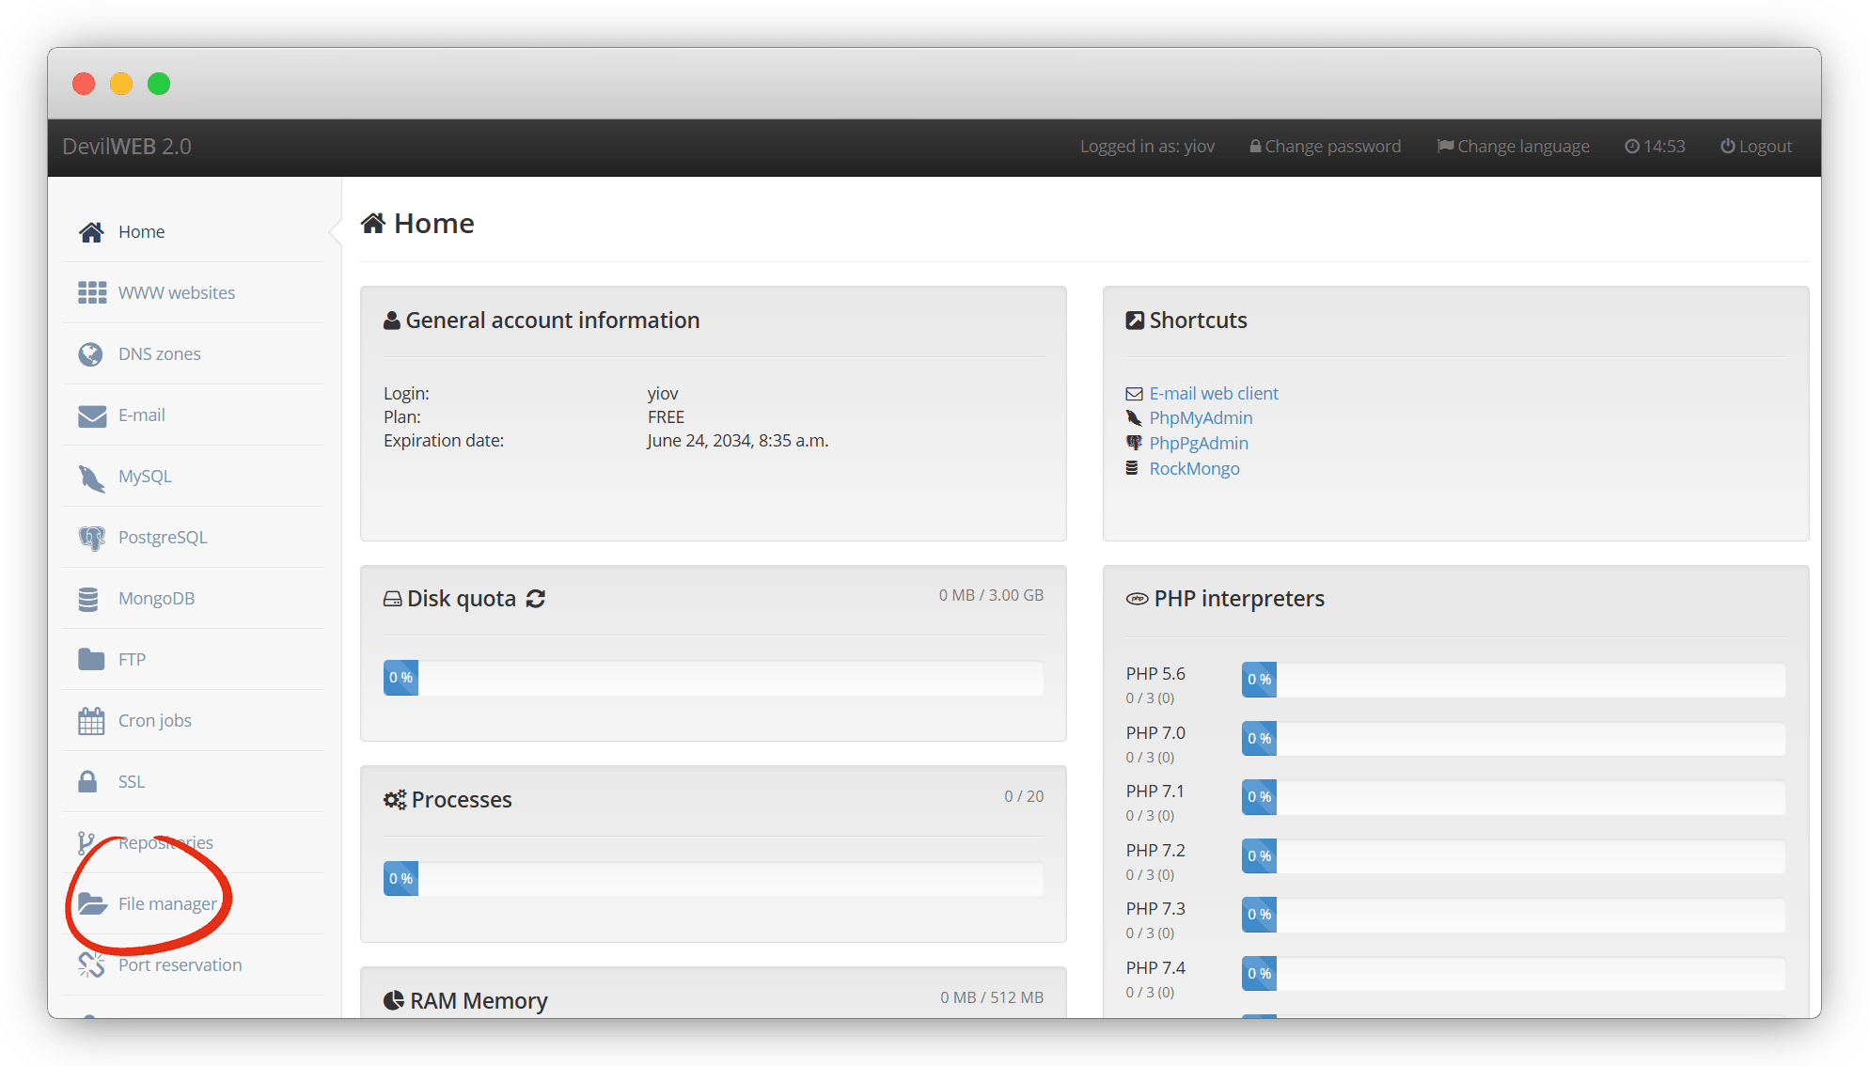Click the Port reservation plug icon
The width and height of the screenshot is (1869, 1066).
click(91, 964)
